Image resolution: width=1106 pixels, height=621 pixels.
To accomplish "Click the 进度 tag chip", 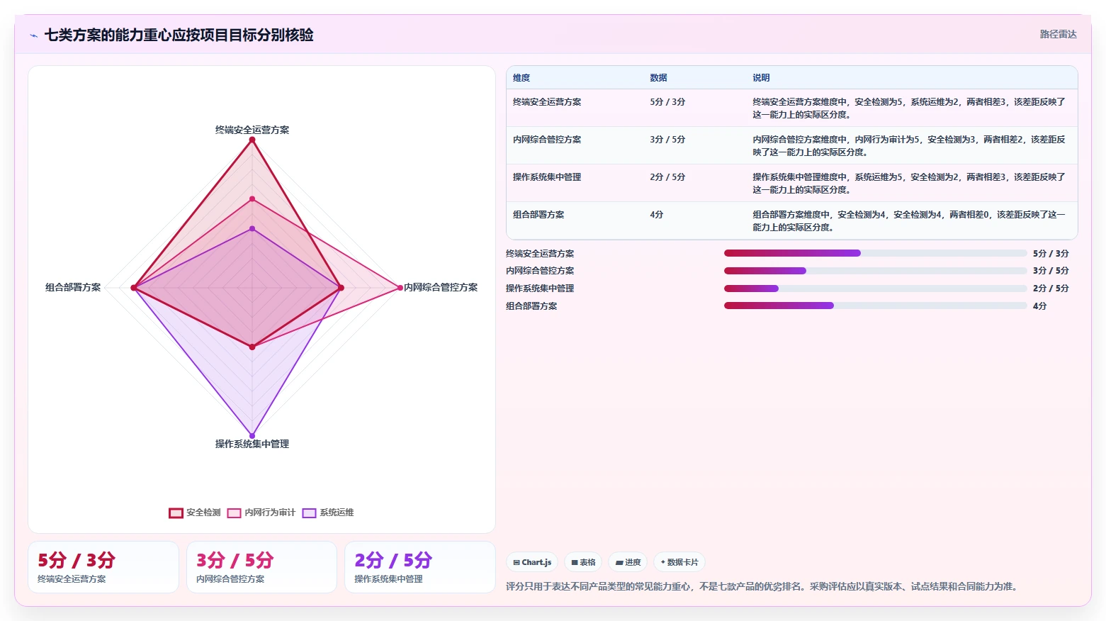I will 628,562.
